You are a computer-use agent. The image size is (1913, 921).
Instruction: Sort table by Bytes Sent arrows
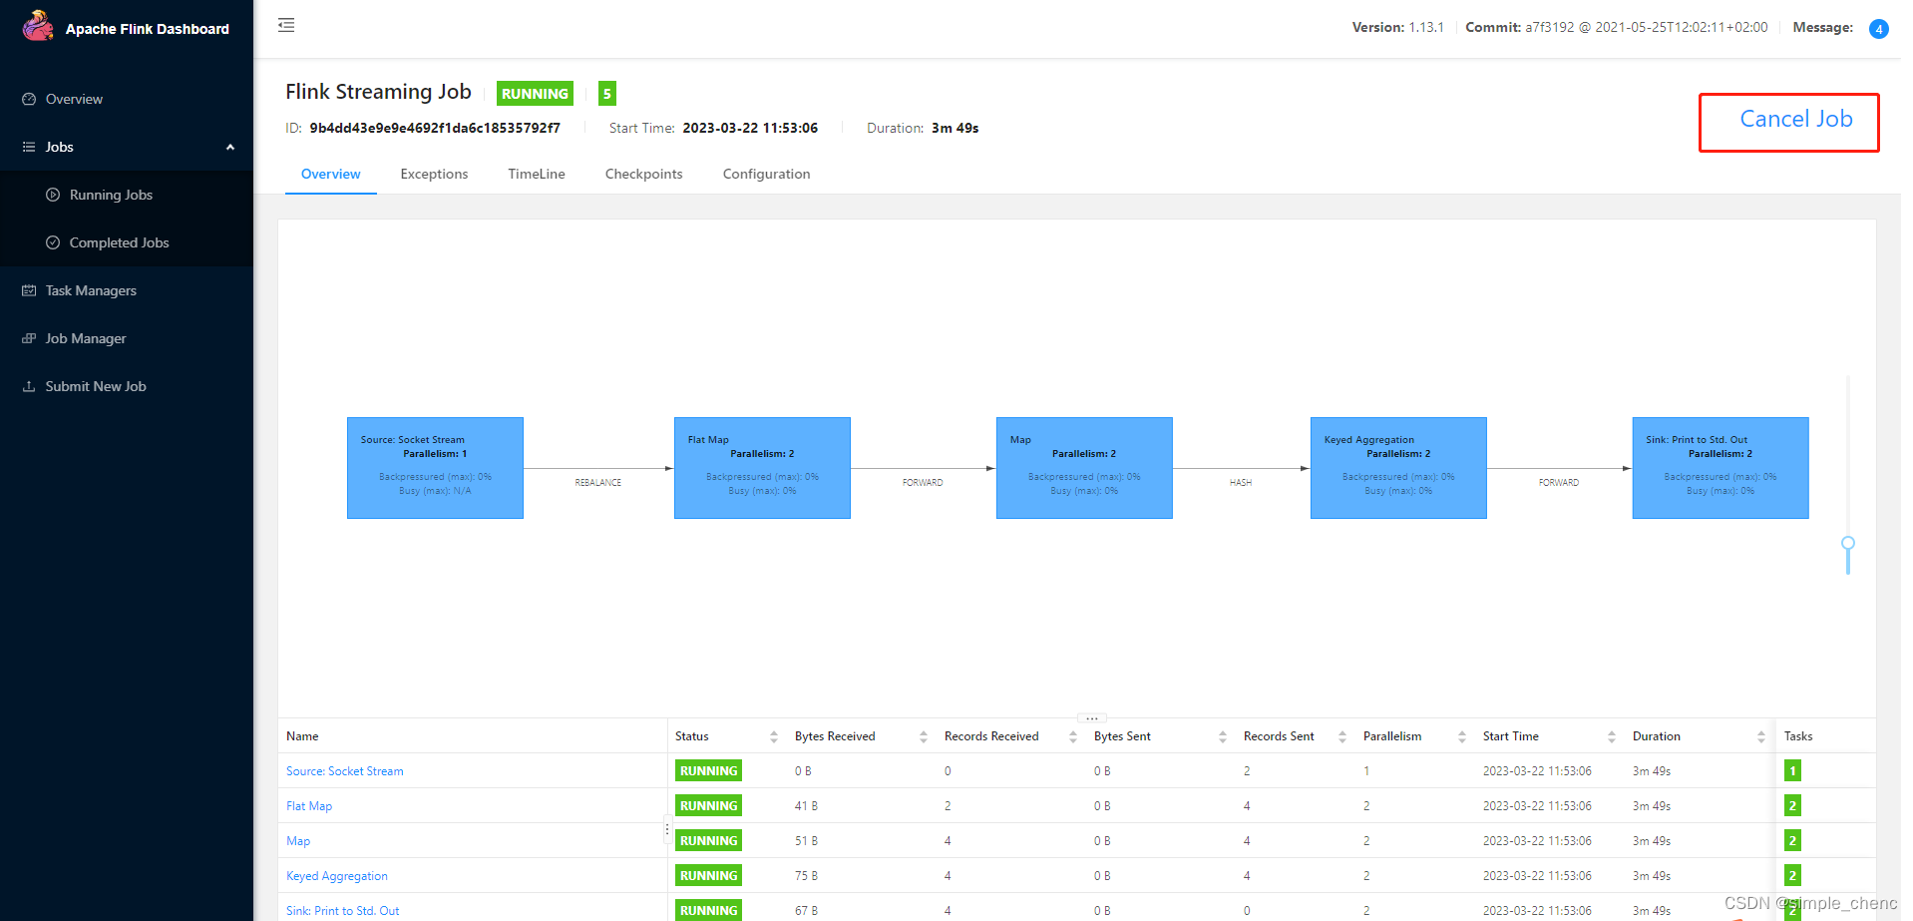1223,736
